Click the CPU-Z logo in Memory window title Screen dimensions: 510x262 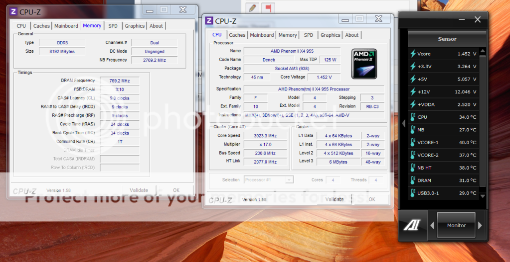point(13,12)
